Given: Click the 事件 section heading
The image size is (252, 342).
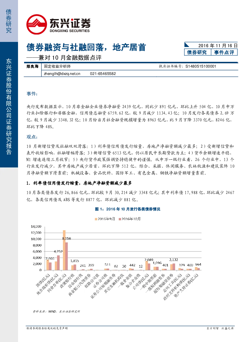Looking at the screenshot, I should (x=32, y=94).
